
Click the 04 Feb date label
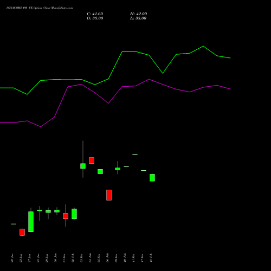(90, 258)
